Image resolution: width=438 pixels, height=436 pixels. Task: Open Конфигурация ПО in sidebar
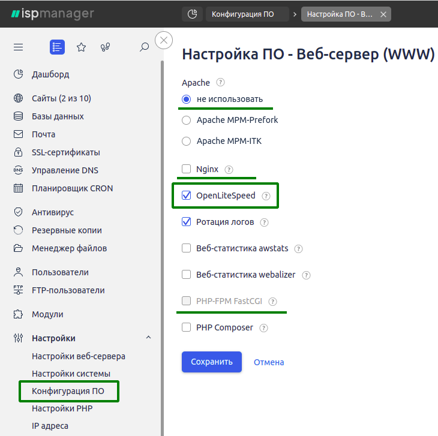click(68, 391)
